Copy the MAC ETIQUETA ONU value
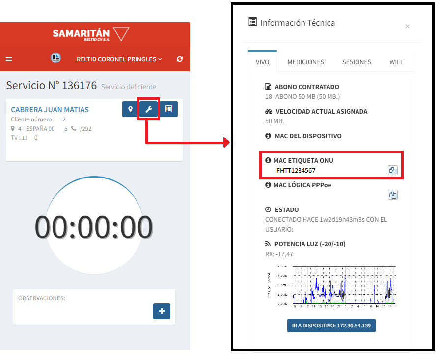439x356 pixels. [x=392, y=171]
